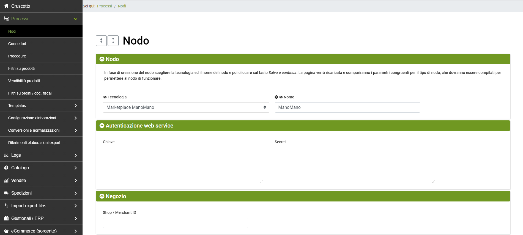The height and width of the screenshot is (235, 523).
Task: Click the Processi breadcrumb link
Action: 104,6
